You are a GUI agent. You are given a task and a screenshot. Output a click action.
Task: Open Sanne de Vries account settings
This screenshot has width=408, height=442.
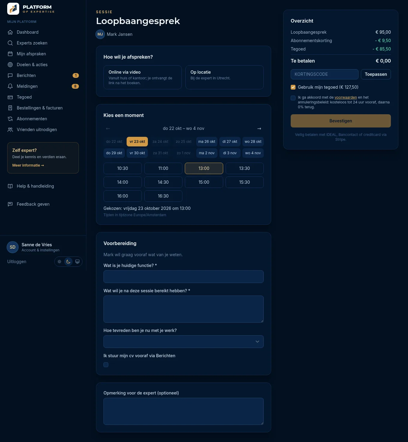[34, 247]
